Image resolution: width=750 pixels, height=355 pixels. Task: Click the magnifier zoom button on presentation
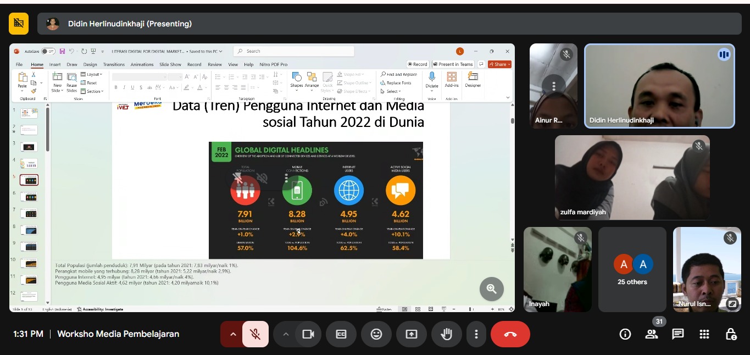click(491, 289)
